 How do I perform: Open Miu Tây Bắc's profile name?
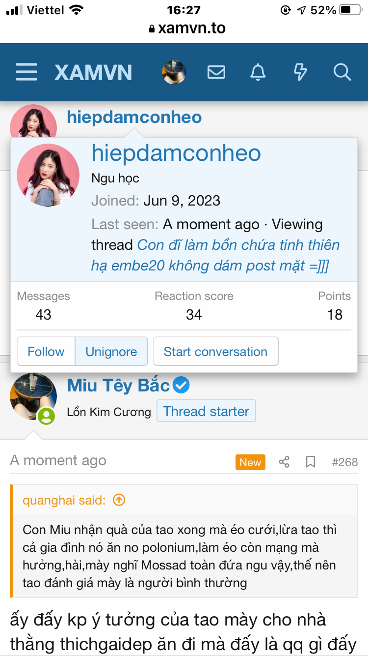coord(118,386)
